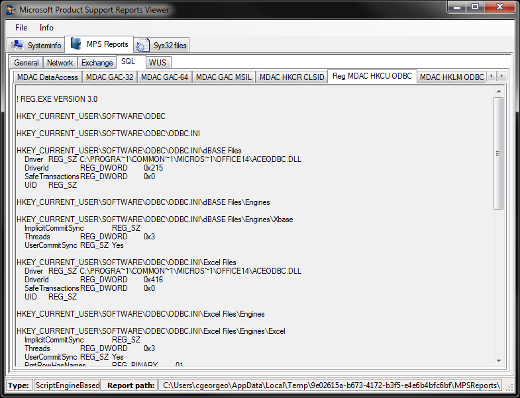The width and height of the screenshot is (520, 398).
Task: Click the Sys32 files tab icon
Action: tap(142, 46)
